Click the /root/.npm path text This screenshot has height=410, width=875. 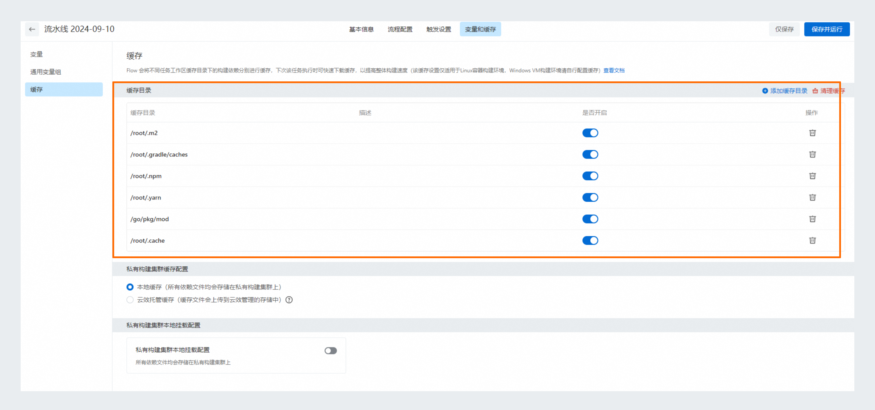tap(146, 176)
